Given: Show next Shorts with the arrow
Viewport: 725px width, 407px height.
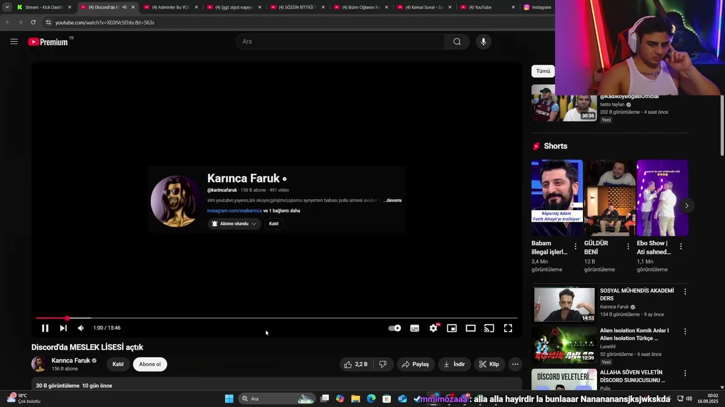Looking at the screenshot, I should click(686, 206).
